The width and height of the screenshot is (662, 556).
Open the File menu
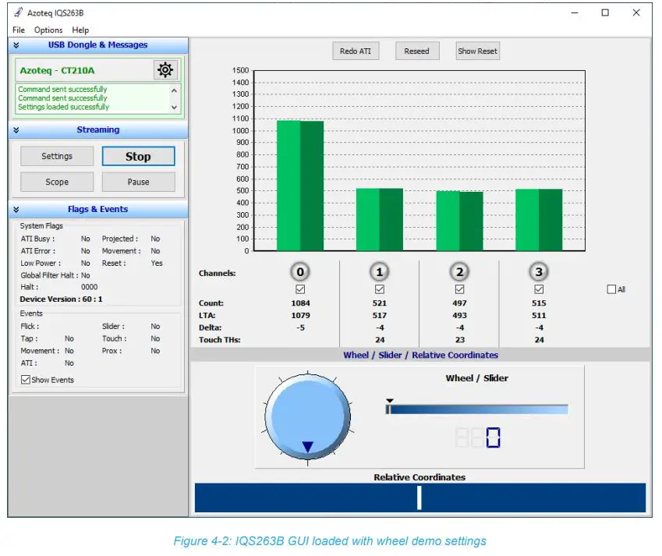(x=18, y=30)
